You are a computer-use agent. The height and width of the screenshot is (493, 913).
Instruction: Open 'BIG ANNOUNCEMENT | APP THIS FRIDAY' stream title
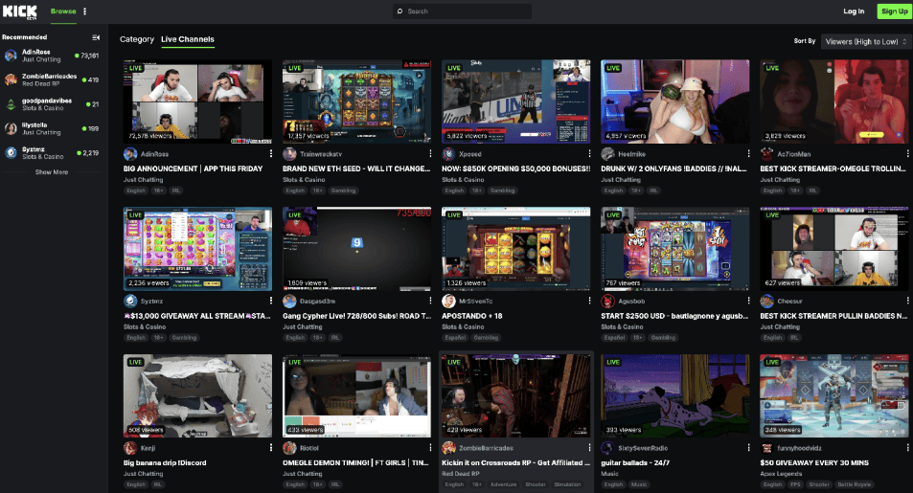point(193,168)
